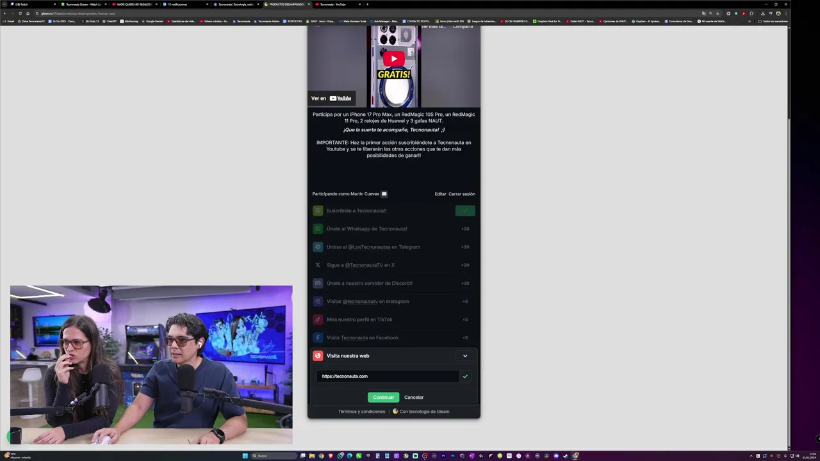Open Términos y condiciones link
The width and height of the screenshot is (820, 461).
point(361,412)
